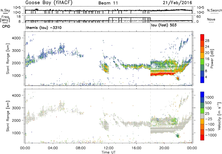The width and height of the screenshot is (222, 154).
Task: Click 'Slant Range [km]' label of velocity panel
Action: 8,116
